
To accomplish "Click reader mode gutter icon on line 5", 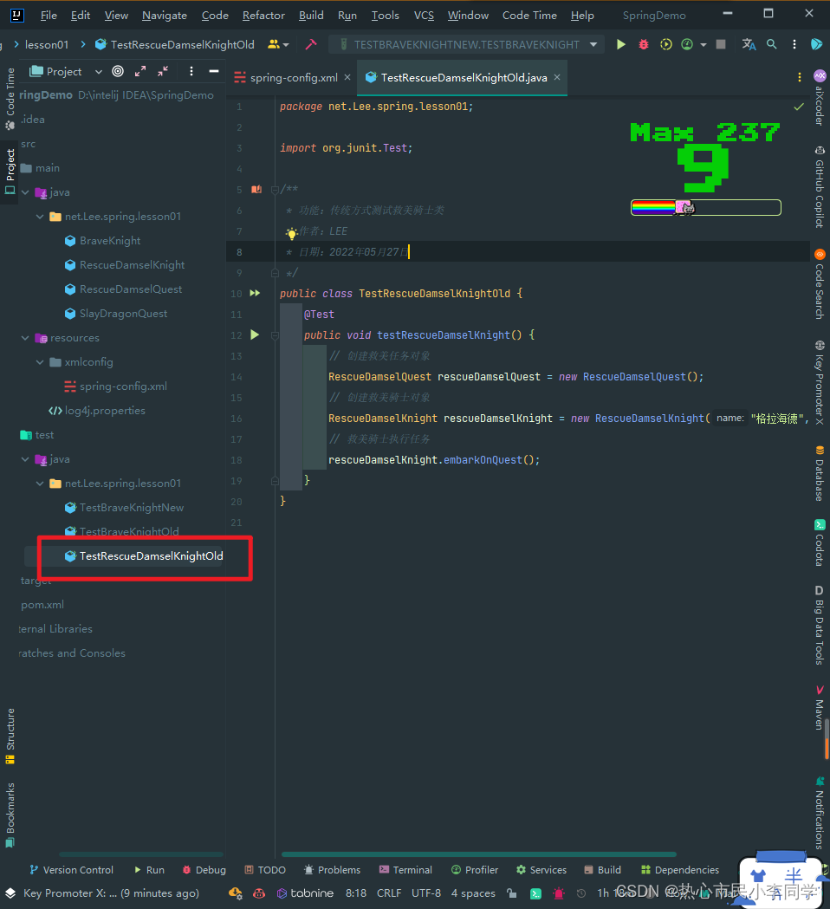I will [256, 190].
